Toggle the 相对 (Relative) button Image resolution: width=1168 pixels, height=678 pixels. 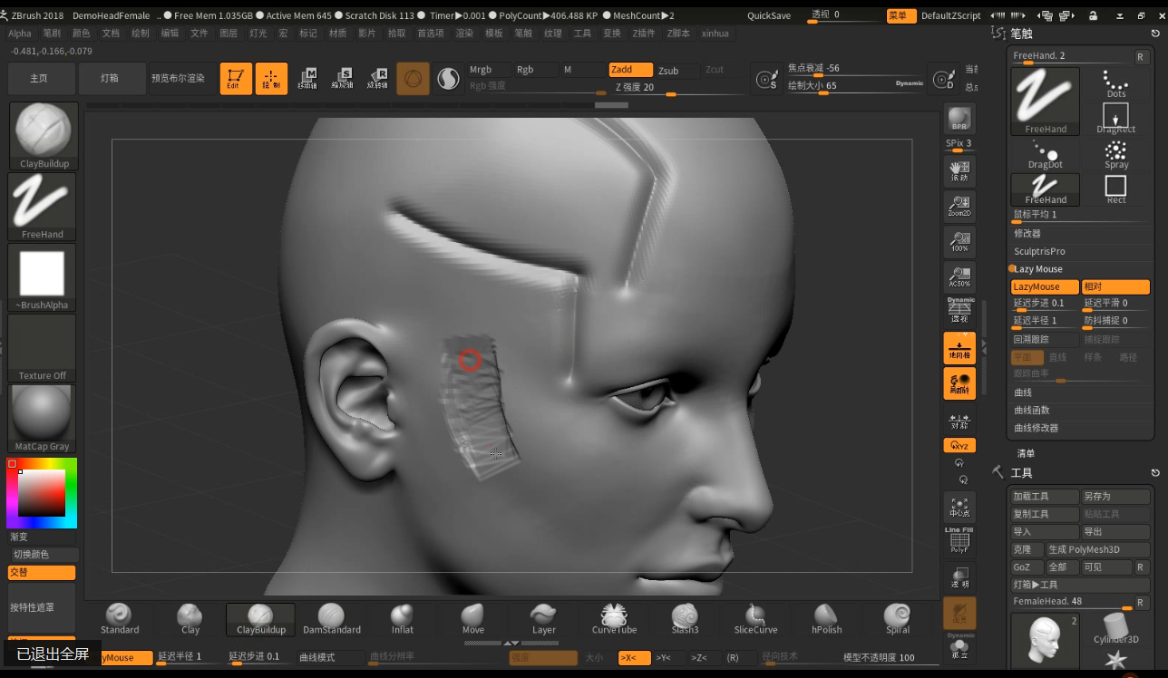point(1115,286)
